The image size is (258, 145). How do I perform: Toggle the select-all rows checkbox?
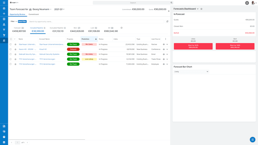pyautogui.click(x=11, y=39)
